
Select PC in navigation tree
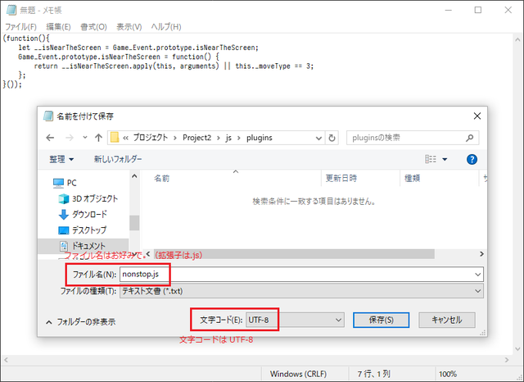(x=65, y=183)
